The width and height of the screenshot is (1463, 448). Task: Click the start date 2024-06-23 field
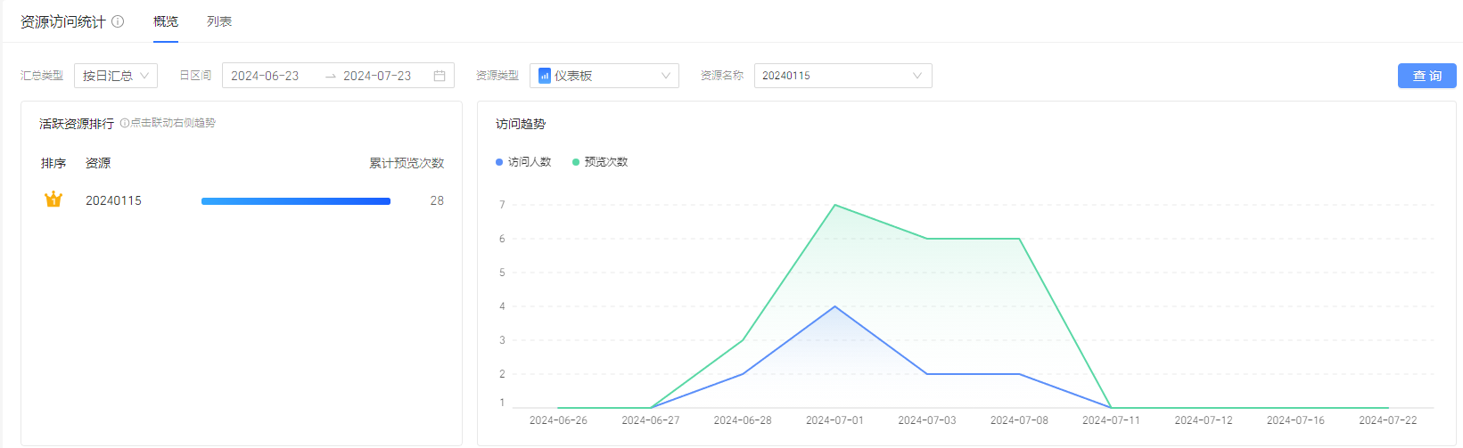point(266,76)
